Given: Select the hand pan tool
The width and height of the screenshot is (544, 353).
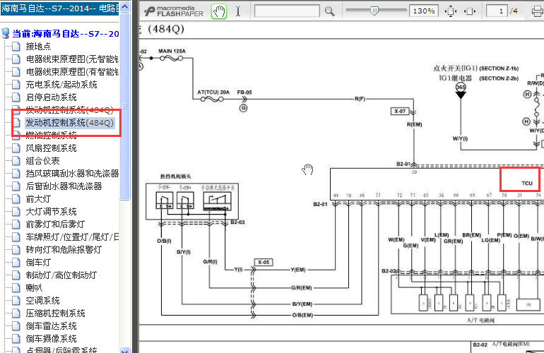Looking at the screenshot, I should click(x=219, y=11).
